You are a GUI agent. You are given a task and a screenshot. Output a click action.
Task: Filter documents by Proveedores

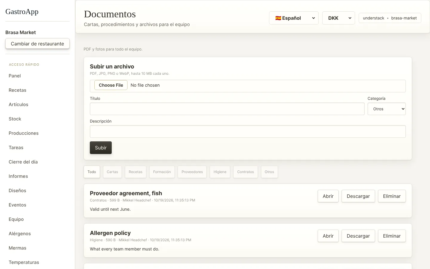click(192, 172)
